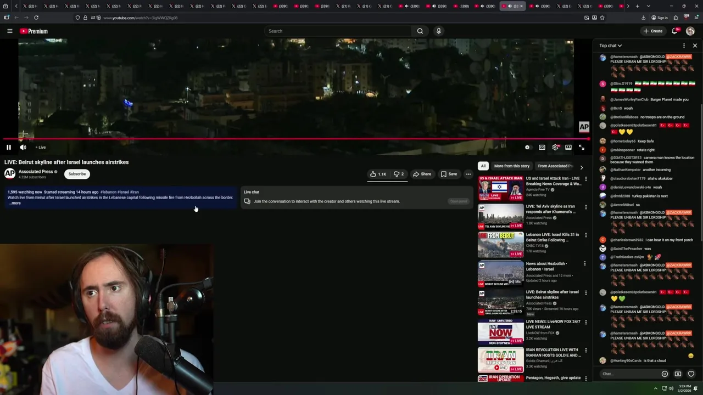Screen dimensions: 703x395
Task: Open the browser downloads icon
Action: [x=644, y=18]
